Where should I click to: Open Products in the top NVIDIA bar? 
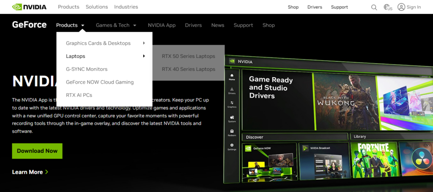pos(69,7)
